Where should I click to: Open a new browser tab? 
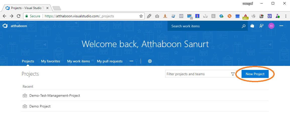[56, 8]
